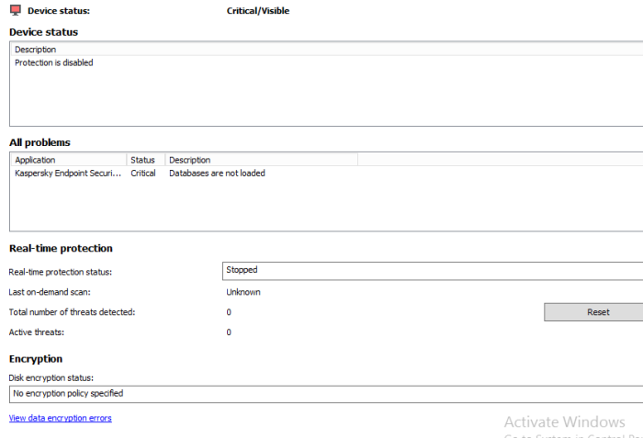Click the Description header beside the Status column

click(261, 160)
